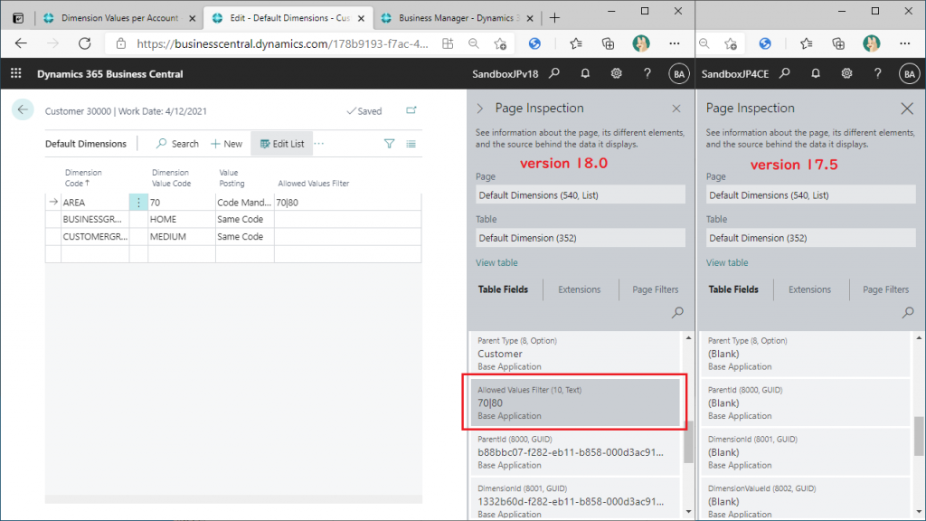Viewport: 926px width, 521px height.
Task: Close Page Inspection pane in version 17.5
Action: pos(907,109)
